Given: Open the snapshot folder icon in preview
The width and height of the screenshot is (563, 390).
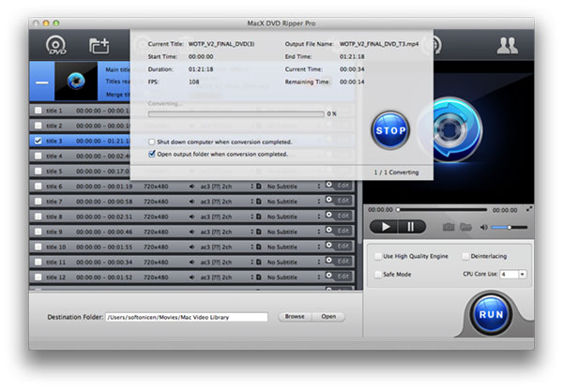Looking at the screenshot, I should pyautogui.click(x=465, y=227).
